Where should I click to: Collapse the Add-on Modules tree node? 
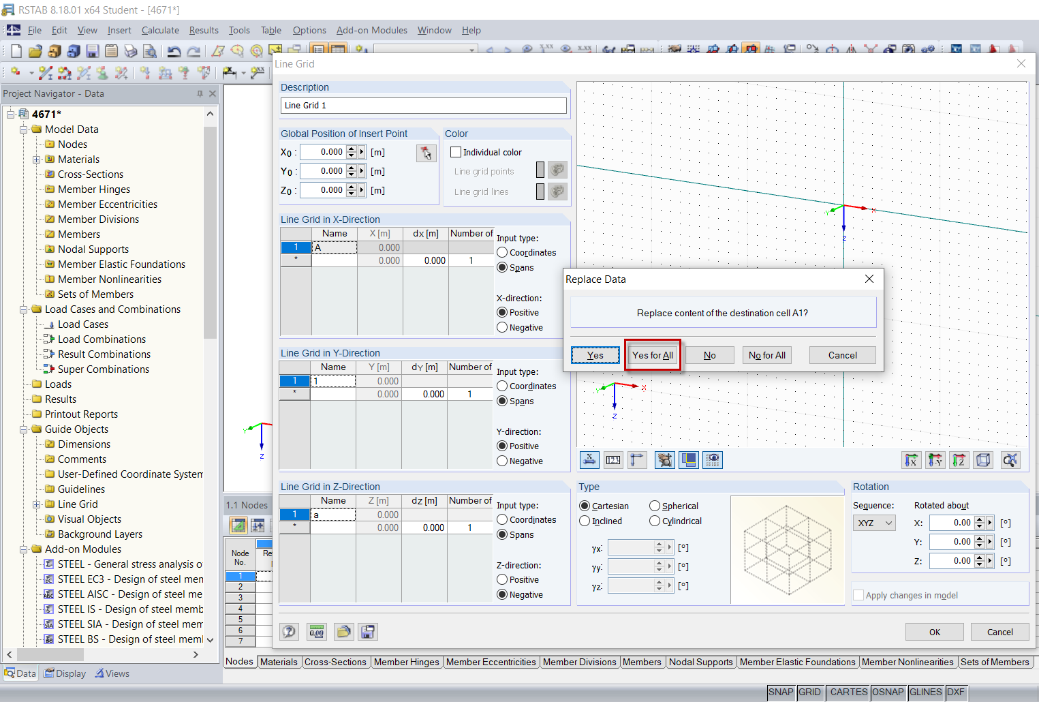click(24, 549)
